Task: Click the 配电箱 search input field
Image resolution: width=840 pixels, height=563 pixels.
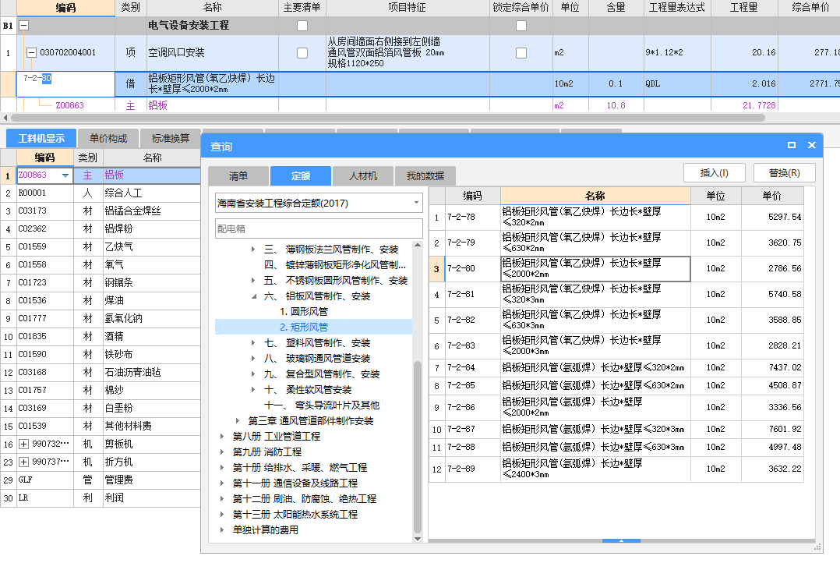Action: 319,228
